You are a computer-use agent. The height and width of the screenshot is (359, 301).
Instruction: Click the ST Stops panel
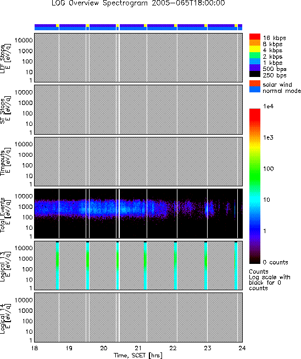coord(138,109)
